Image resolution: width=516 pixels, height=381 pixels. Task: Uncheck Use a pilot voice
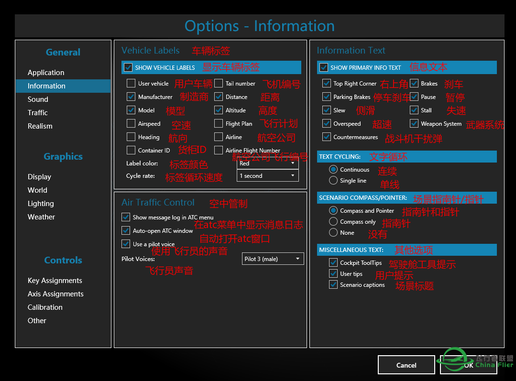click(x=126, y=244)
